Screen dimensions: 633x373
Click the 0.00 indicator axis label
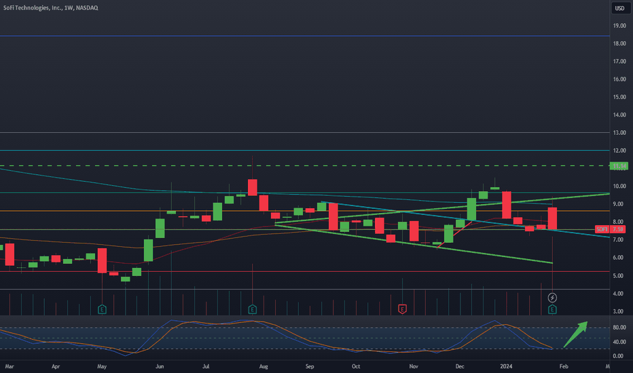tap(619, 356)
